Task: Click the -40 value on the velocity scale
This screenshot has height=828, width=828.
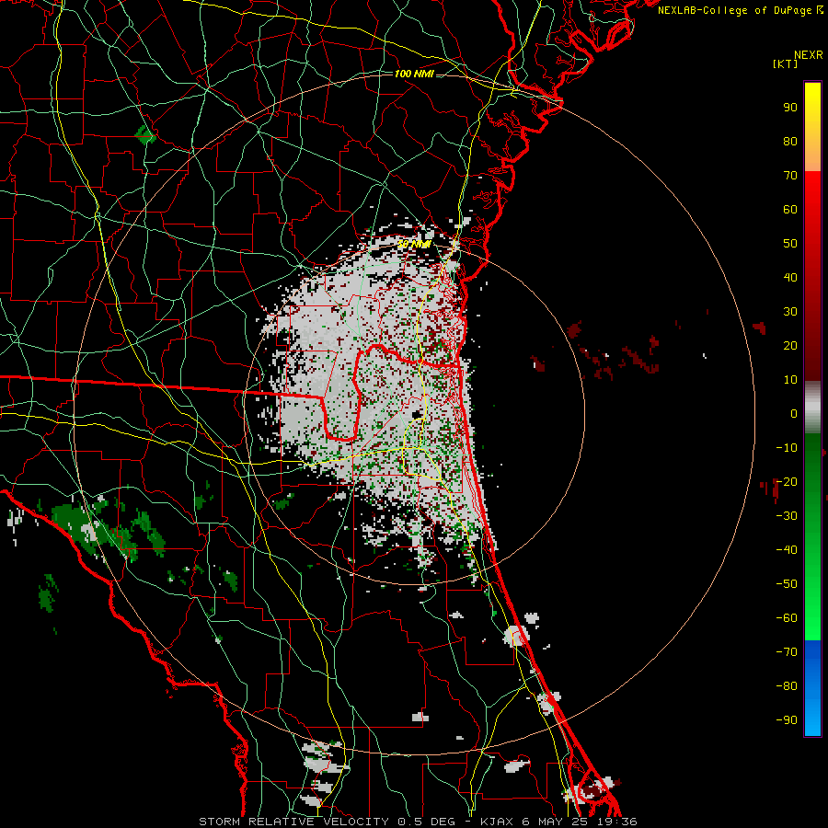Action: click(787, 550)
